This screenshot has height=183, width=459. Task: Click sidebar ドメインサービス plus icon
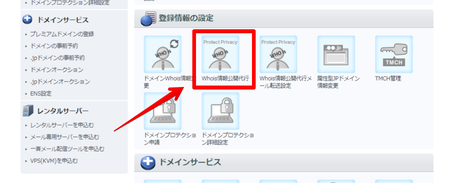27,20
